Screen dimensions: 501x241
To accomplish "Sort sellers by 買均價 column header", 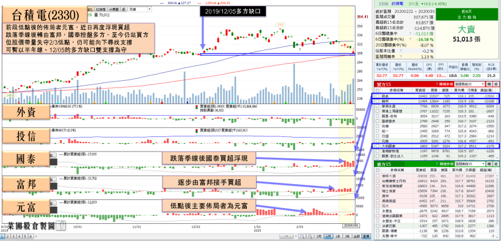I will pyautogui.click(x=457, y=170).
